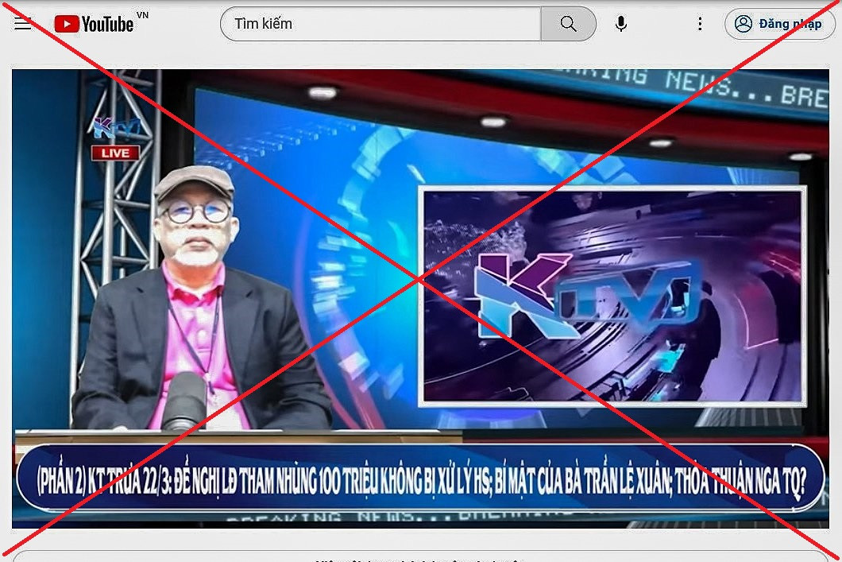Click the YouTube logo to go home
842x562 pixels.
pos(95,24)
